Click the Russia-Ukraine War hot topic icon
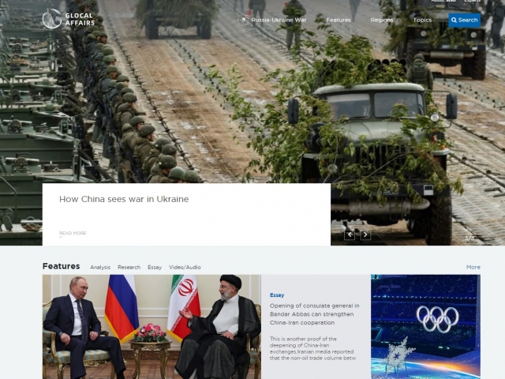This screenshot has height=379, width=505. click(x=243, y=20)
